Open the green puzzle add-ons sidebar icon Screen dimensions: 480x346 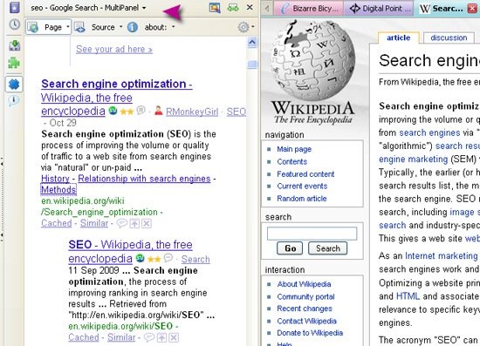coord(14,63)
